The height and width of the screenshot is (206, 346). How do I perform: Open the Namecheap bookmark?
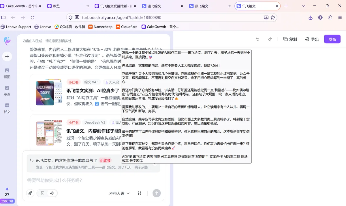[100, 27]
